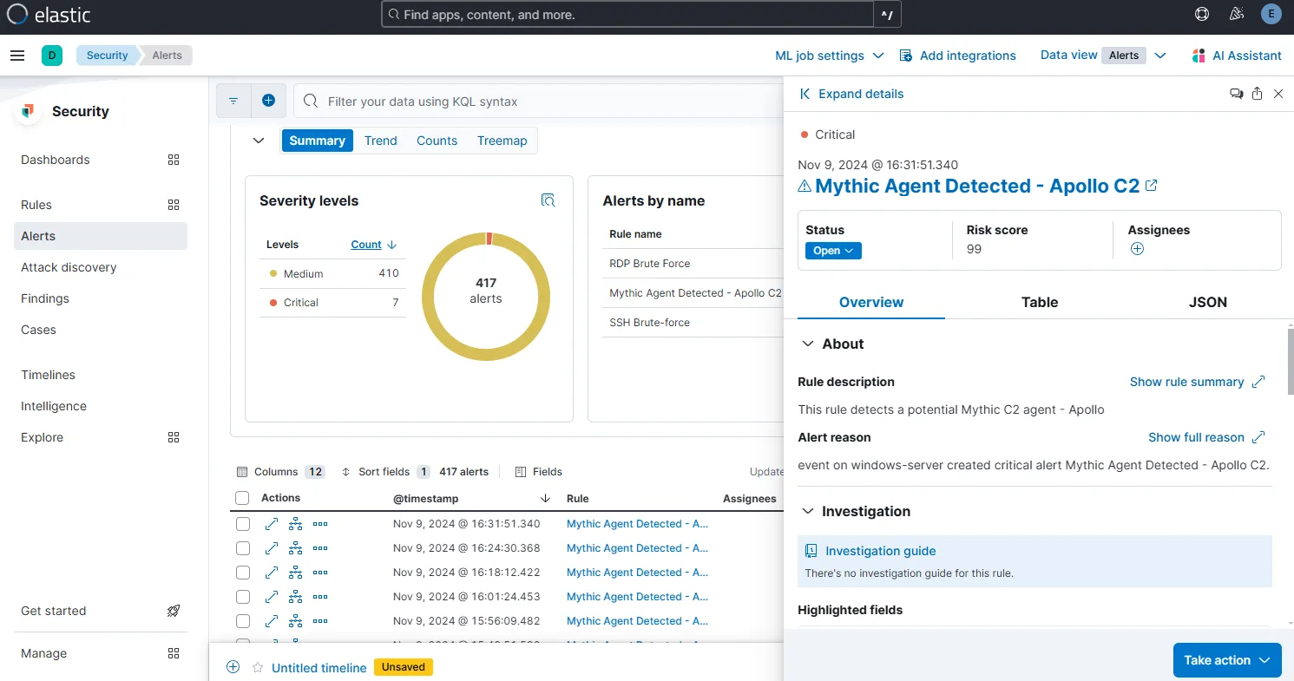Select checkbox for the 16:01:24.453 alert
Screen dimensions: 1294x681
click(x=243, y=597)
